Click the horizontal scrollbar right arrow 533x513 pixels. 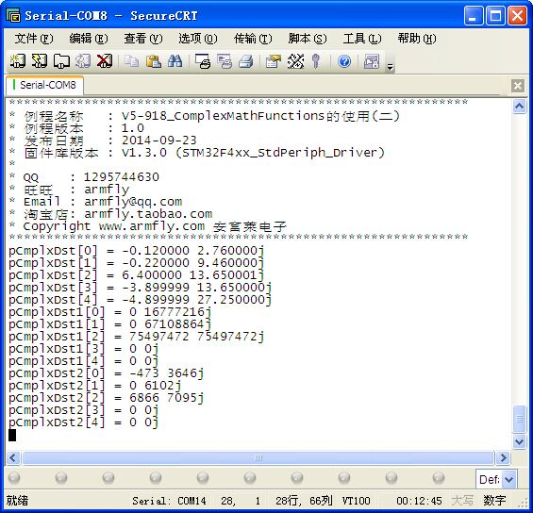(503, 458)
